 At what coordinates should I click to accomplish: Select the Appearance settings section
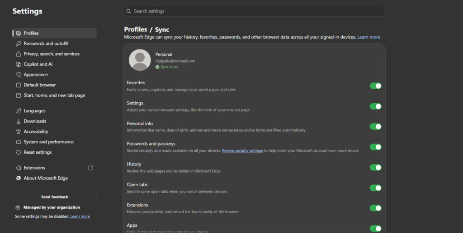(x=55, y=75)
